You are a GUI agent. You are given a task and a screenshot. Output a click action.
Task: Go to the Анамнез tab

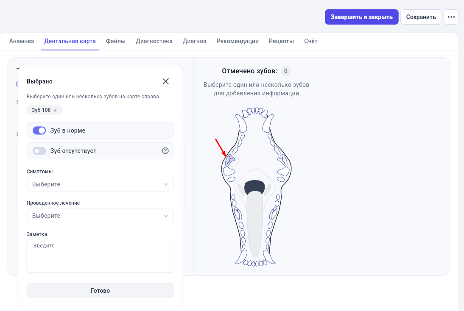22,41
